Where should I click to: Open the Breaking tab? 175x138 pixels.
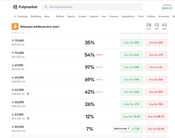pyautogui.click(x=36, y=16)
